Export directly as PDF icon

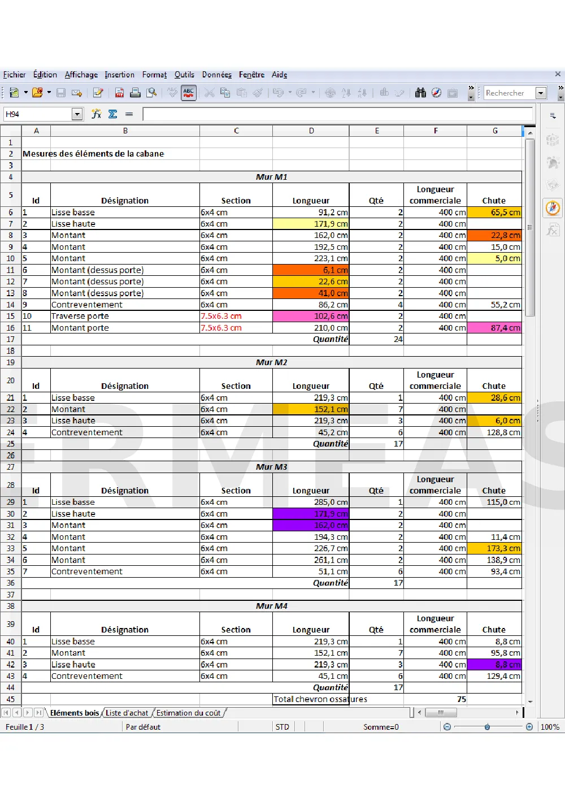pos(119,93)
